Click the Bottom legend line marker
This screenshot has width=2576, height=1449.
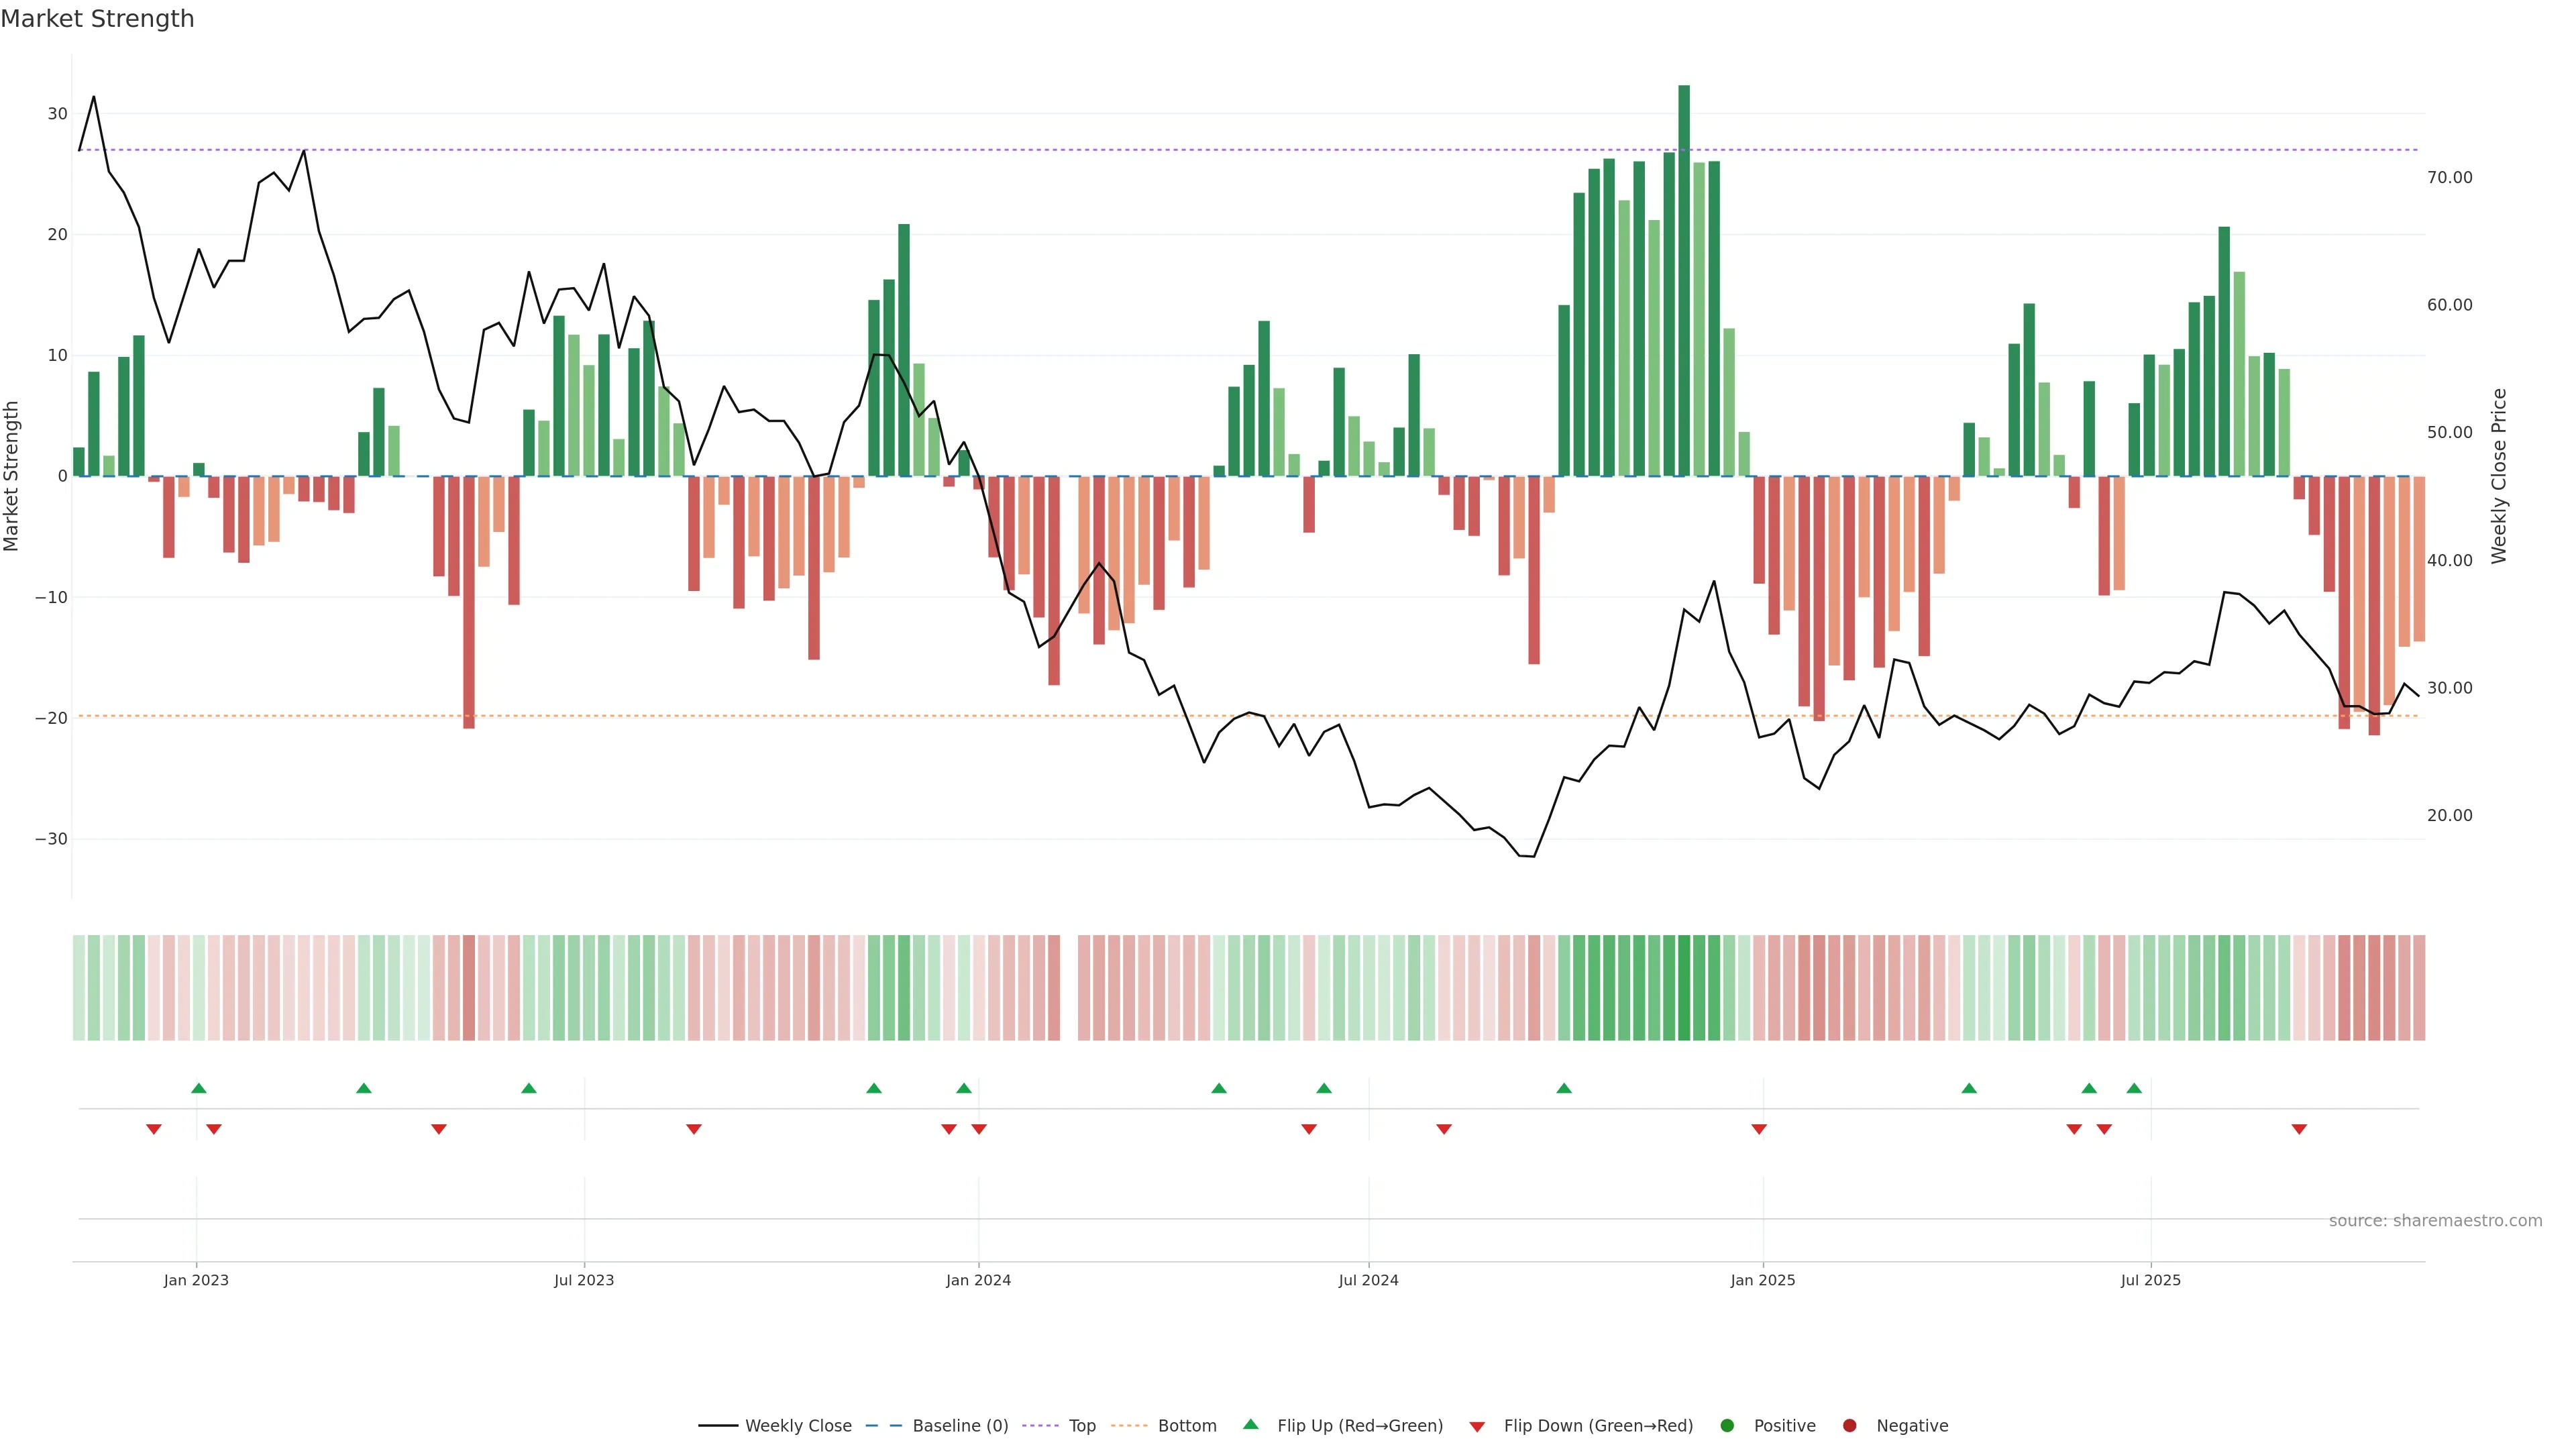click(1130, 1426)
